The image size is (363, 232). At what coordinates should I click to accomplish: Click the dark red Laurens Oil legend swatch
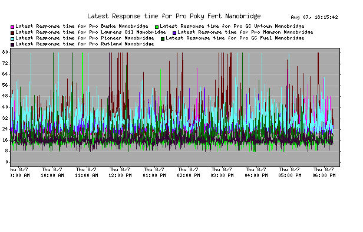[x=12, y=33]
